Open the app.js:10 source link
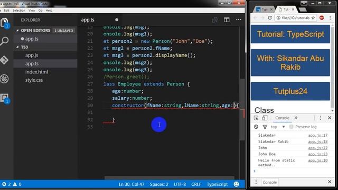This screenshot has width=338, height=190. [318, 160]
